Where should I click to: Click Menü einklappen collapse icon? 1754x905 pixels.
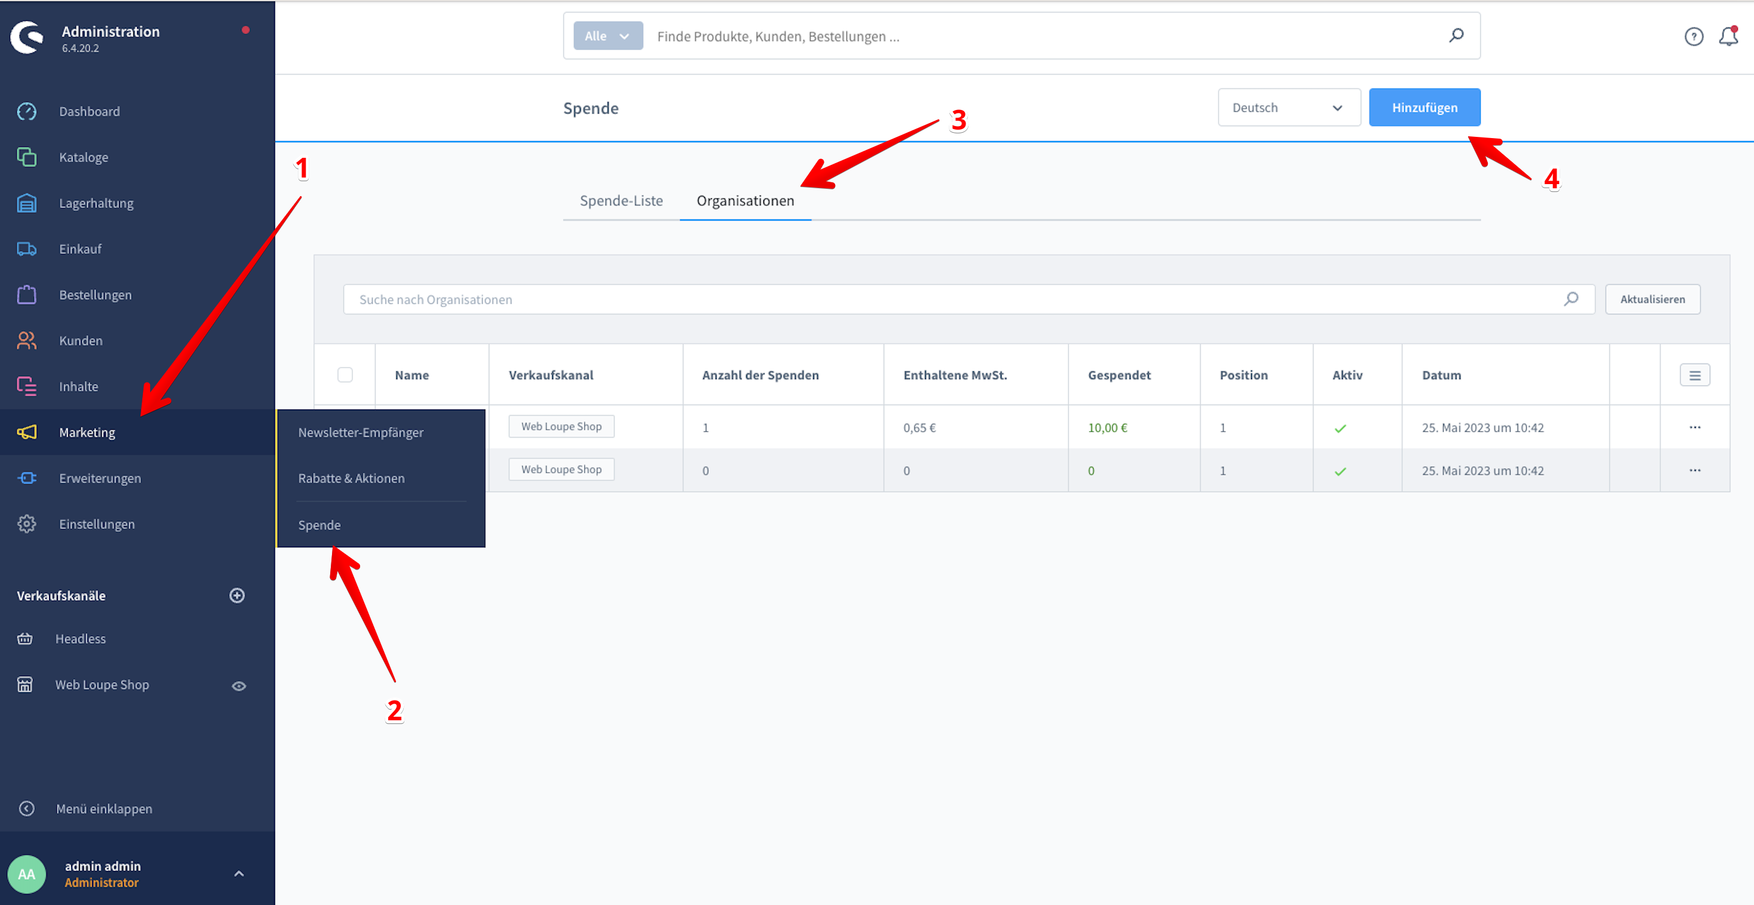tap(26, 808)
